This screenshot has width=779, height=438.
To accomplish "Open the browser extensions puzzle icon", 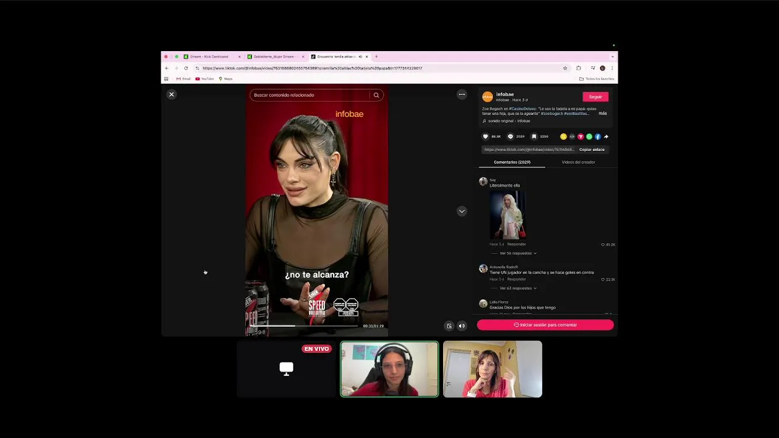I will point(579,68).
